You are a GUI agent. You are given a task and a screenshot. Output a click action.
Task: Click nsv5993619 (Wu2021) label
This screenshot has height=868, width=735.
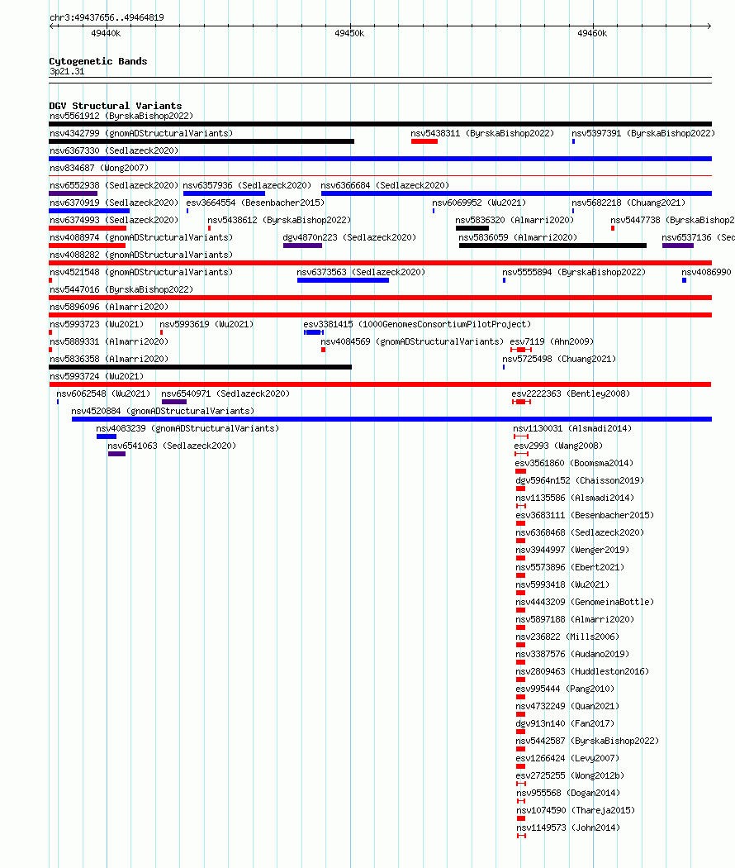click(x=206, y=324)
